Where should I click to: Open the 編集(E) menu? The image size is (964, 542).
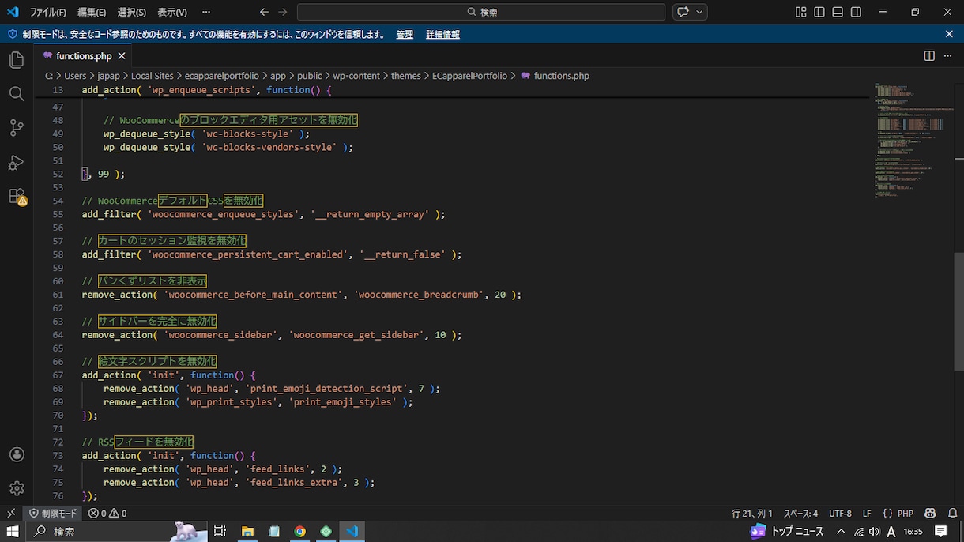(92, 12)
